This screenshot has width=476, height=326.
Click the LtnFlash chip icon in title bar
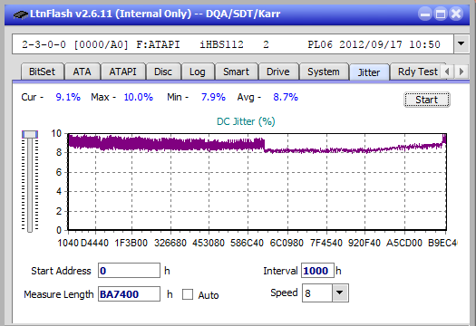click(x=20, y=14)
